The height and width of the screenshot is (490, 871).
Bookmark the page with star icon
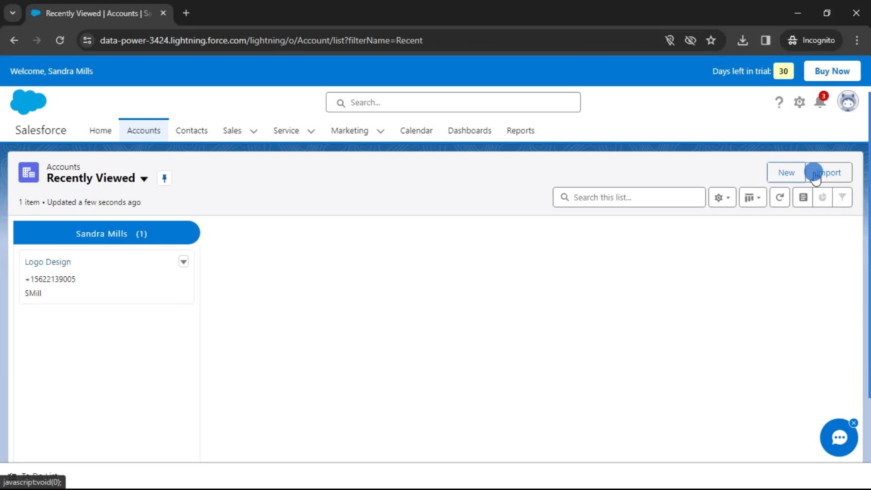point(711,40)
